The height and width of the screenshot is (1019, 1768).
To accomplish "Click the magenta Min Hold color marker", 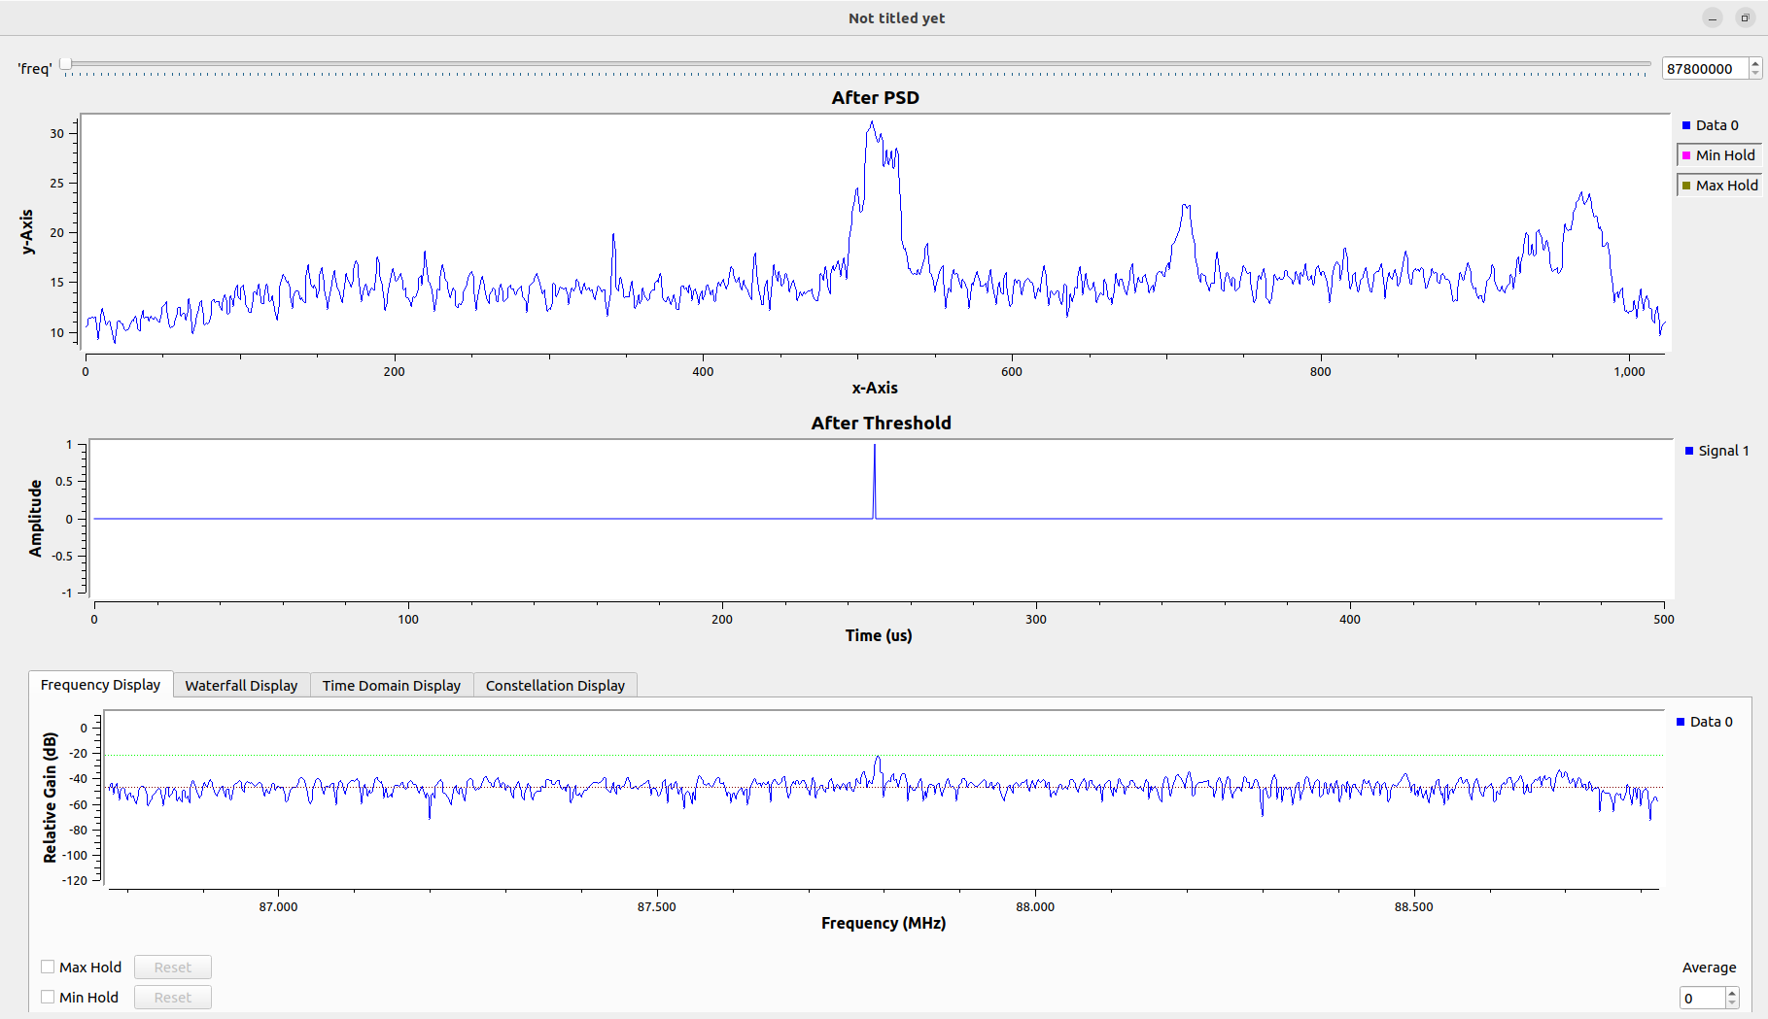I will (1686, 155).
